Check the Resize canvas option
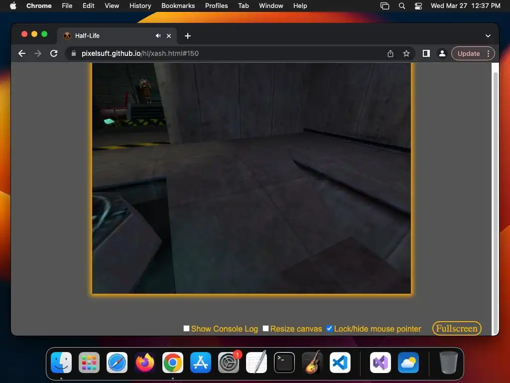 pyautogui.click(x=266, y=328)
